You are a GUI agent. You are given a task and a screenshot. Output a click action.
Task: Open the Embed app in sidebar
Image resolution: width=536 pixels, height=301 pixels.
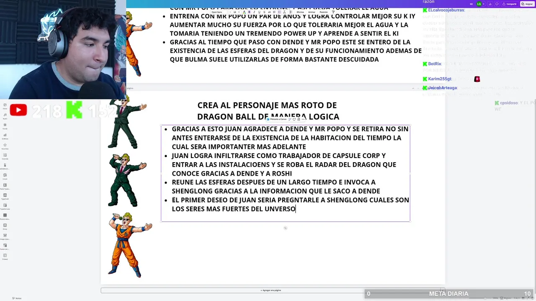click(x=5, y=256)
